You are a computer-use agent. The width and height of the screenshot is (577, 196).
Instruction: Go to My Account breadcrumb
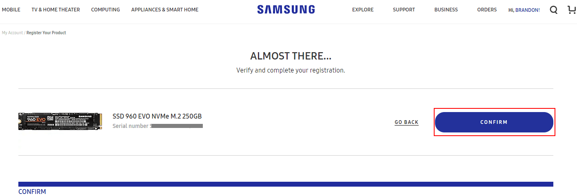(x=12, y=33)
